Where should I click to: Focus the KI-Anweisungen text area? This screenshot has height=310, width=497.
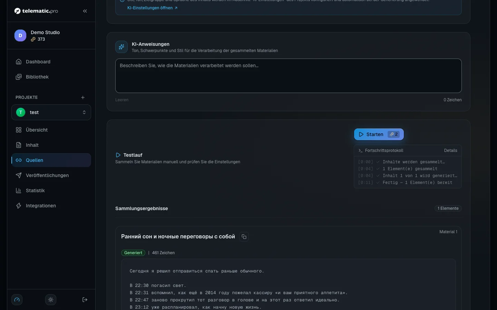pyautogui.click(x=289, y=76)
